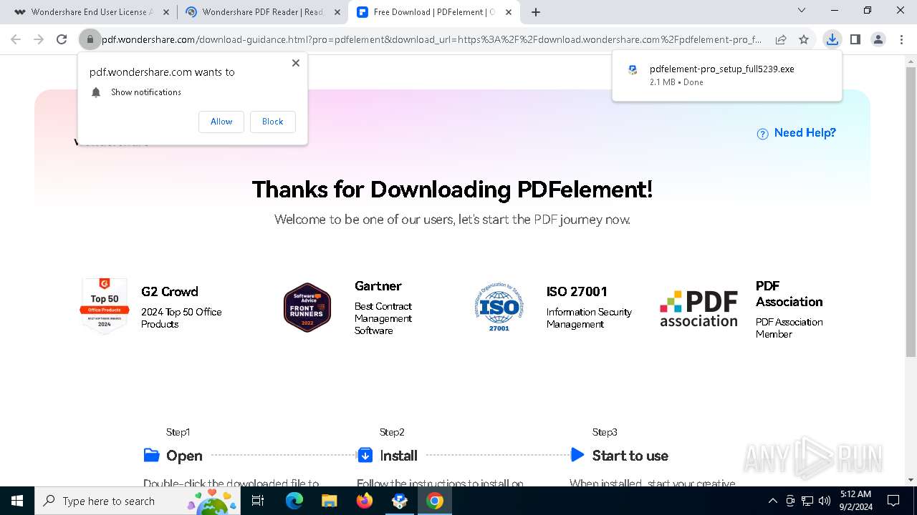Click the Step3 Start to use play icon
Image resolution: width=917 pixels, height=515 pixels.
577,455
